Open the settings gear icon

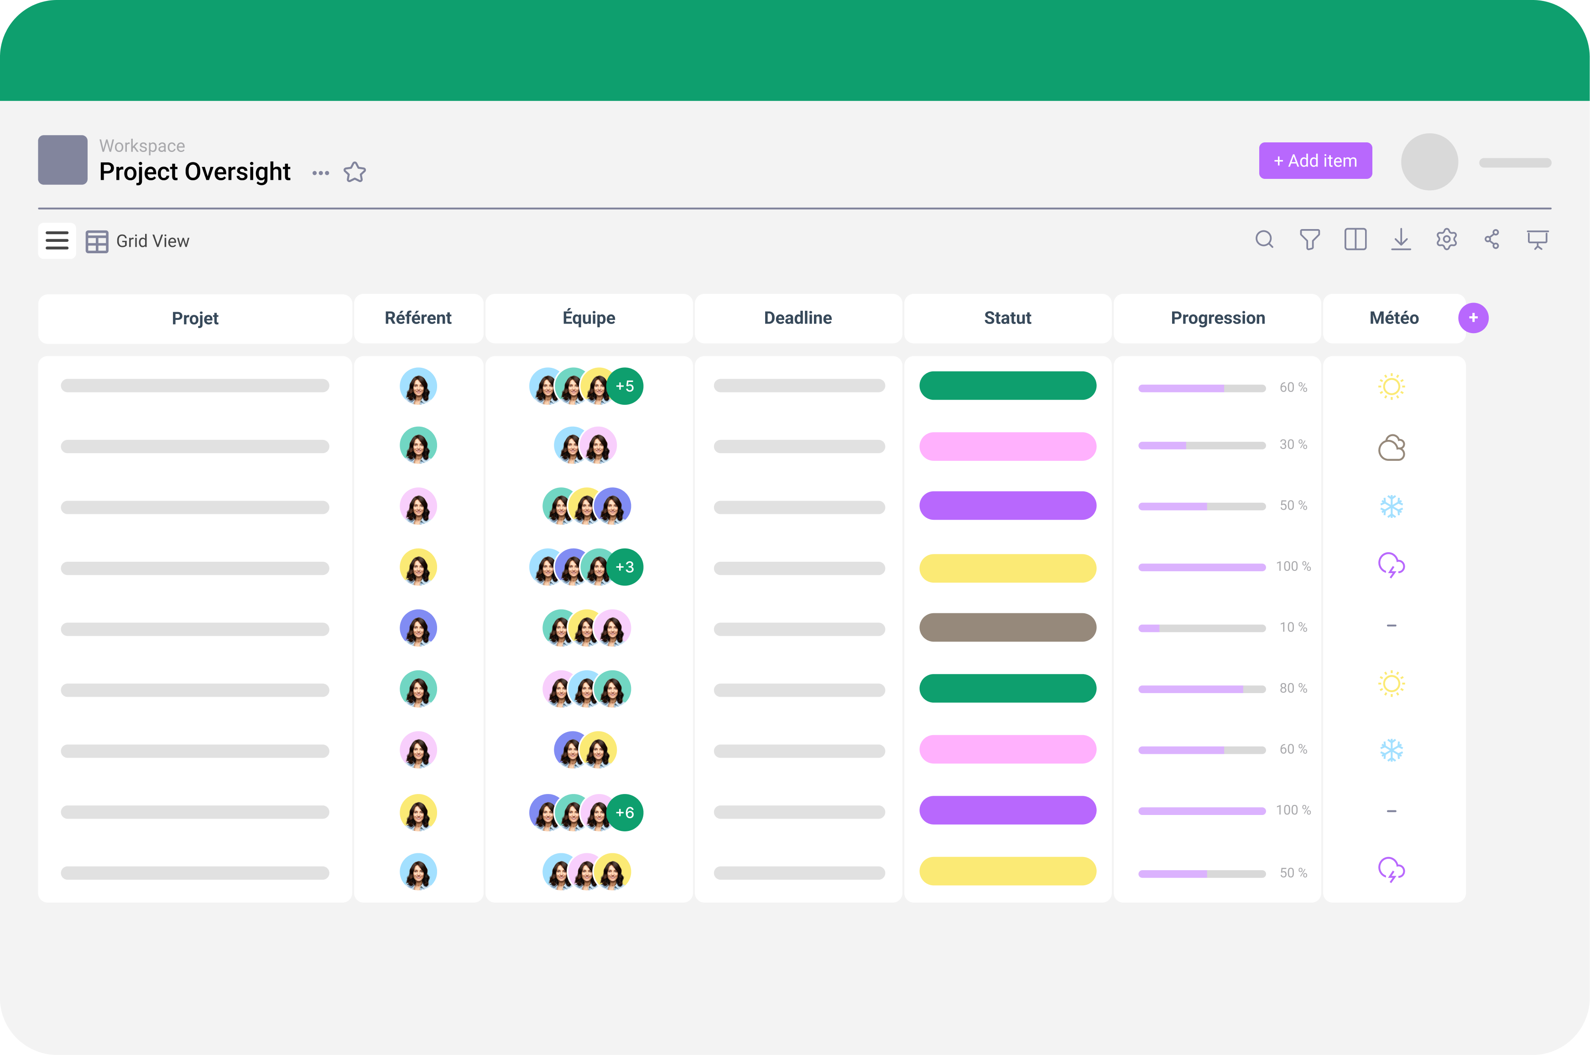(x=1446, y=240)
